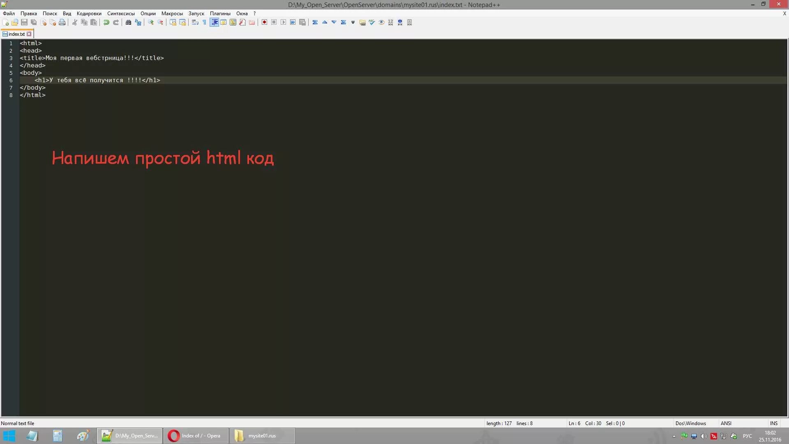Viewport: 789px width, 444px height.
Task: Click the volume speaker tray icon
Action: [x=704, y=436]
